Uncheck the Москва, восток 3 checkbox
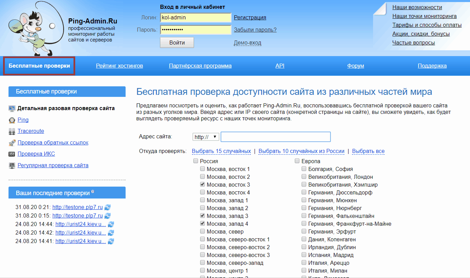 tap(202, 185)
